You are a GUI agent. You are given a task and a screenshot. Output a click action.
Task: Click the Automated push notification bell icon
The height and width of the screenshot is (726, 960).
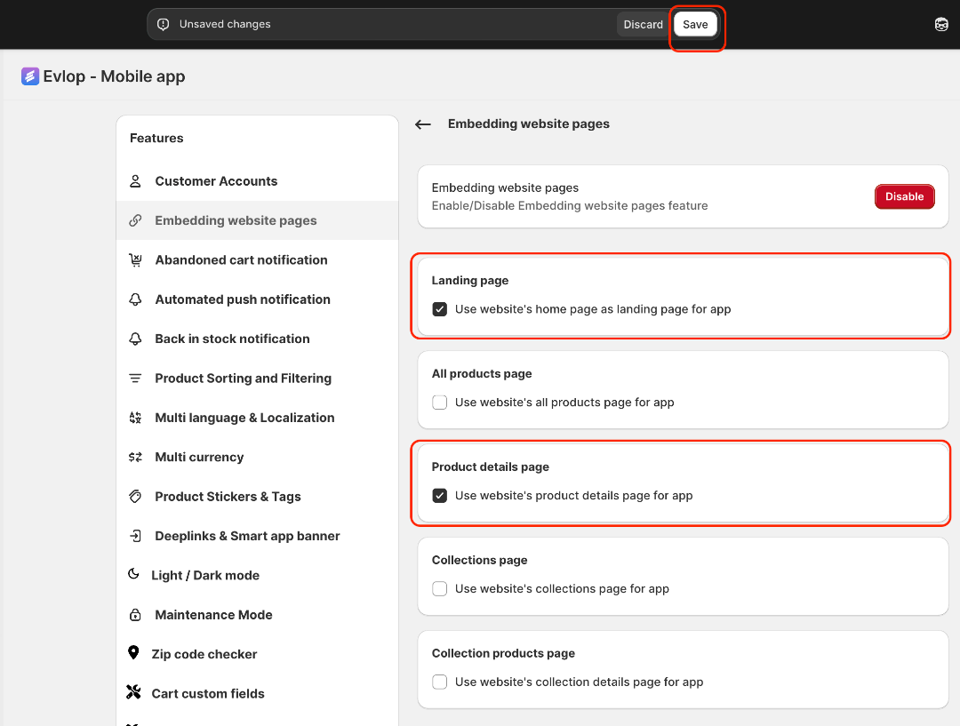(x=135, y=299)
